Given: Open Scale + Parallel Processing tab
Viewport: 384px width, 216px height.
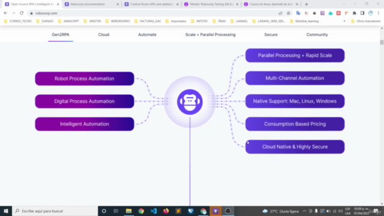Looking at the screenshot, I should coord(211,35).
